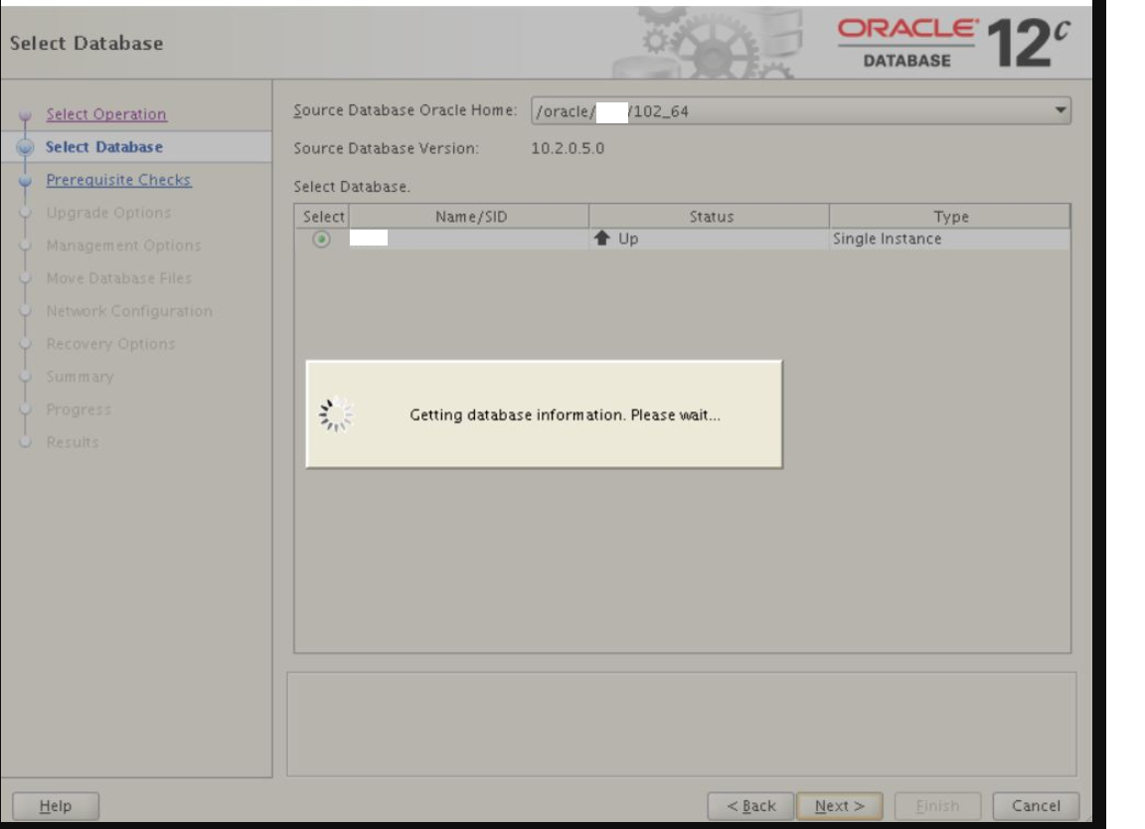Click the loading spinner icon

click(x=335, y=414)
